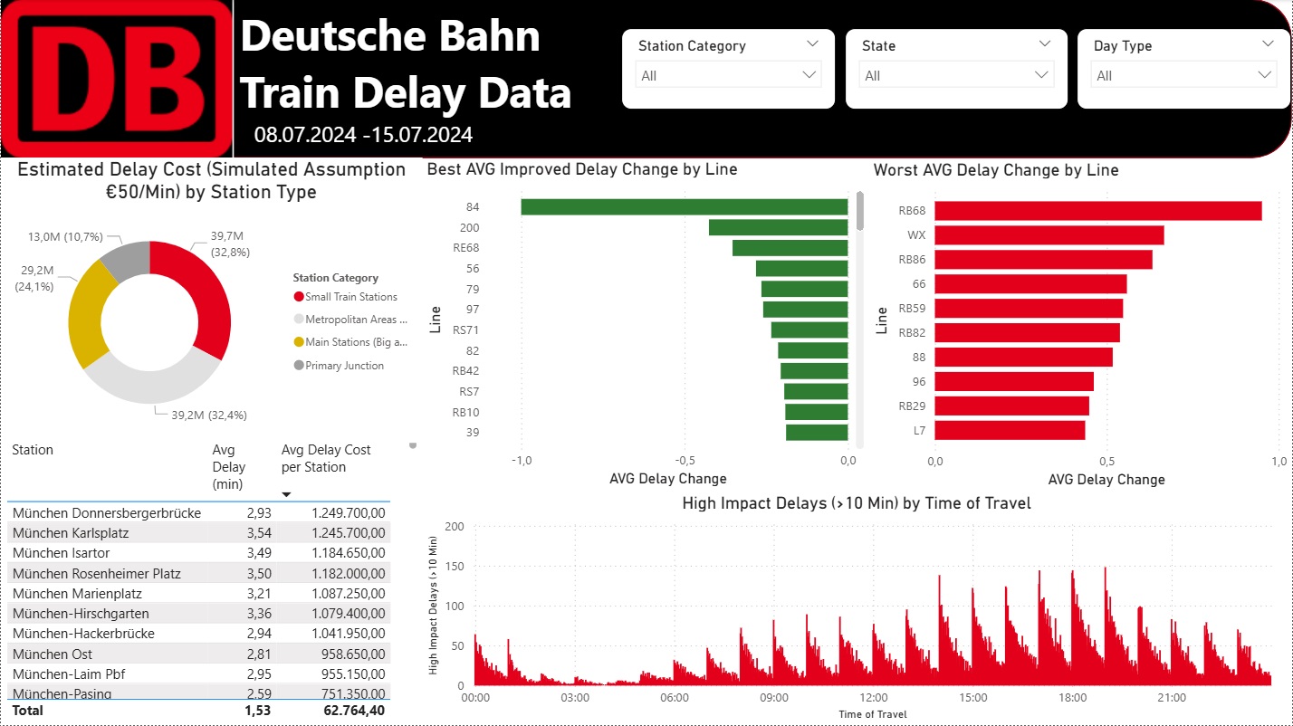1293x726 pixels.
Task: Click the green bar for line 97
Action: pos(806,310)
